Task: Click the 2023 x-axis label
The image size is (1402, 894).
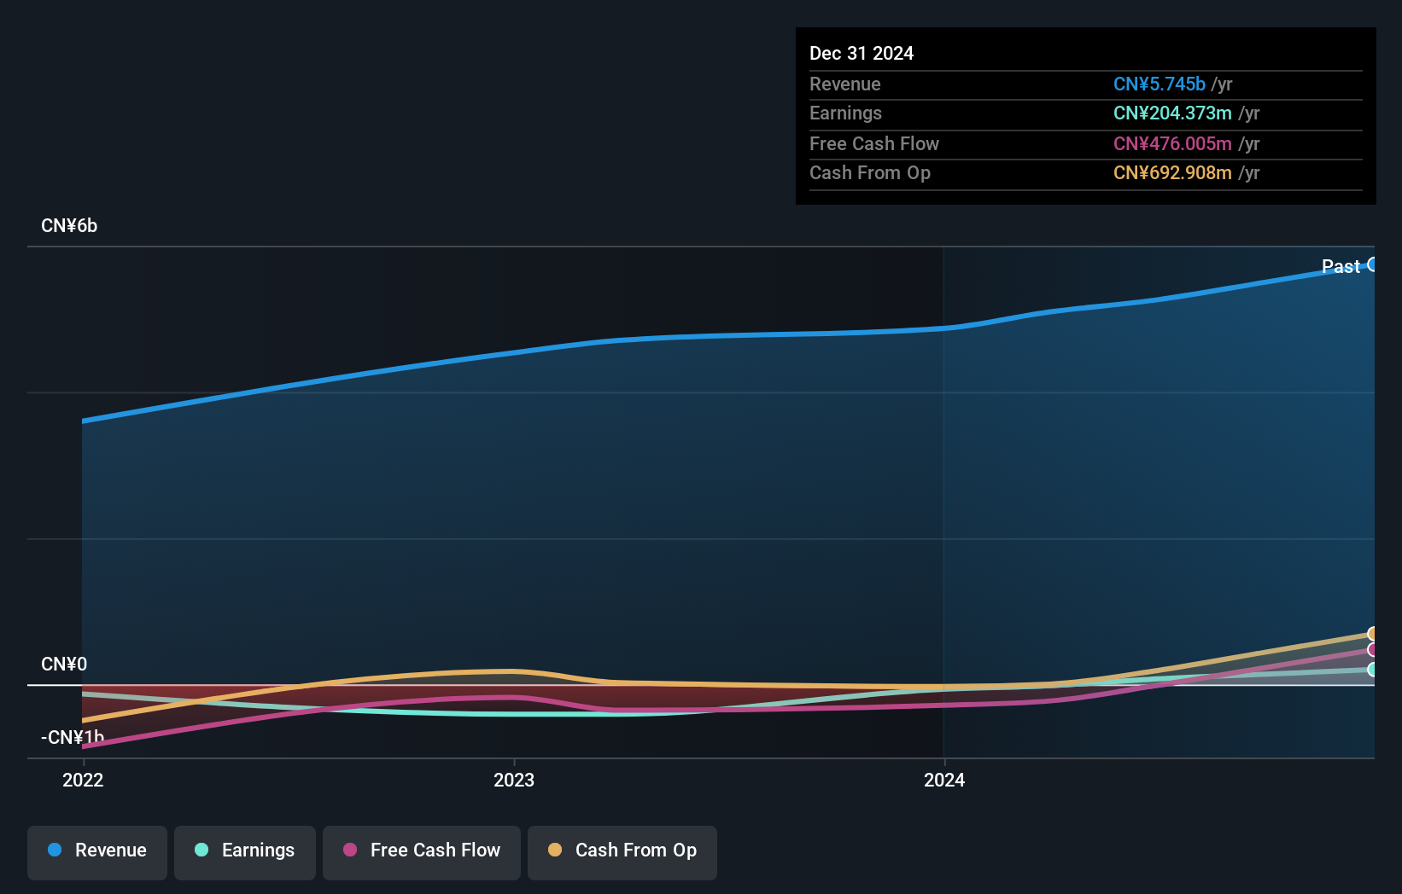Action: coord(514,780)
